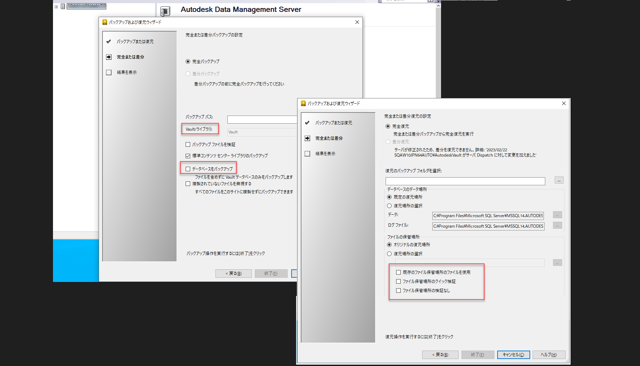The width and height of the screenshot is (640, 366).
Task: Click the checkmark step icon in the backup wizard
Action: click(x=109, y=41)
